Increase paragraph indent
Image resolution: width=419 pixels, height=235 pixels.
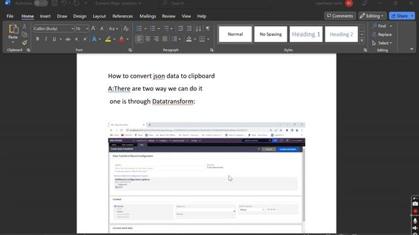pos(189,29)
